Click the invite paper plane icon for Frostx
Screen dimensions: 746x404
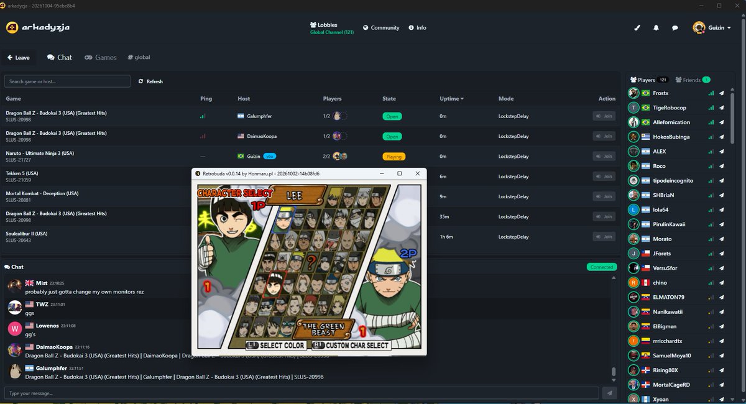click(722, 93)
